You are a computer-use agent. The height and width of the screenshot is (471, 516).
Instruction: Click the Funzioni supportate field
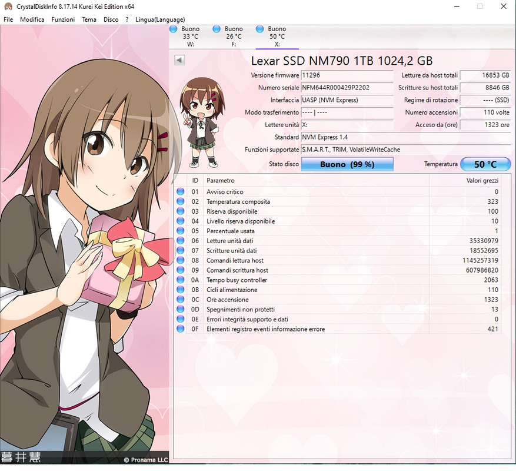406,150
